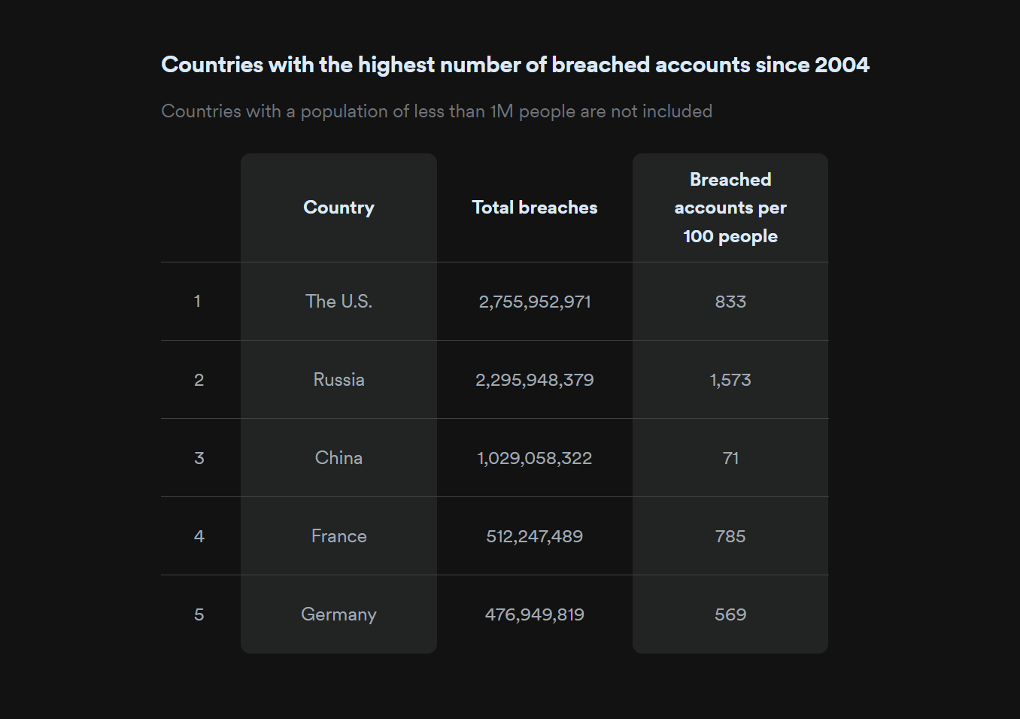Click the China country cell
This screenshot has height=719, width=1020.
coord(338,458)
